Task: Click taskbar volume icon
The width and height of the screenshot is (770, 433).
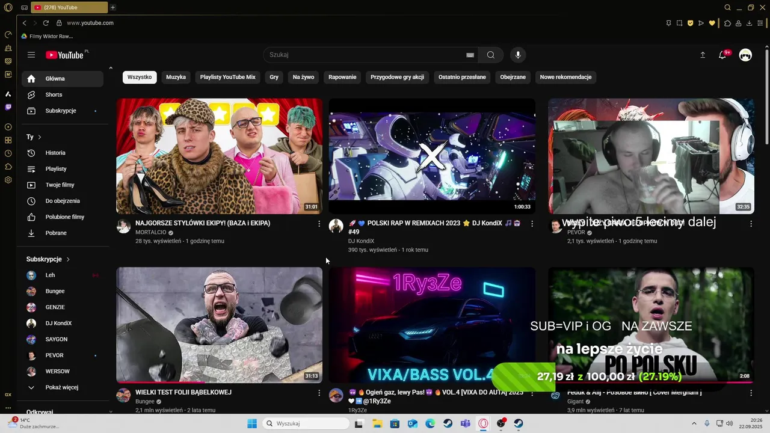Action: click(731, 423)
